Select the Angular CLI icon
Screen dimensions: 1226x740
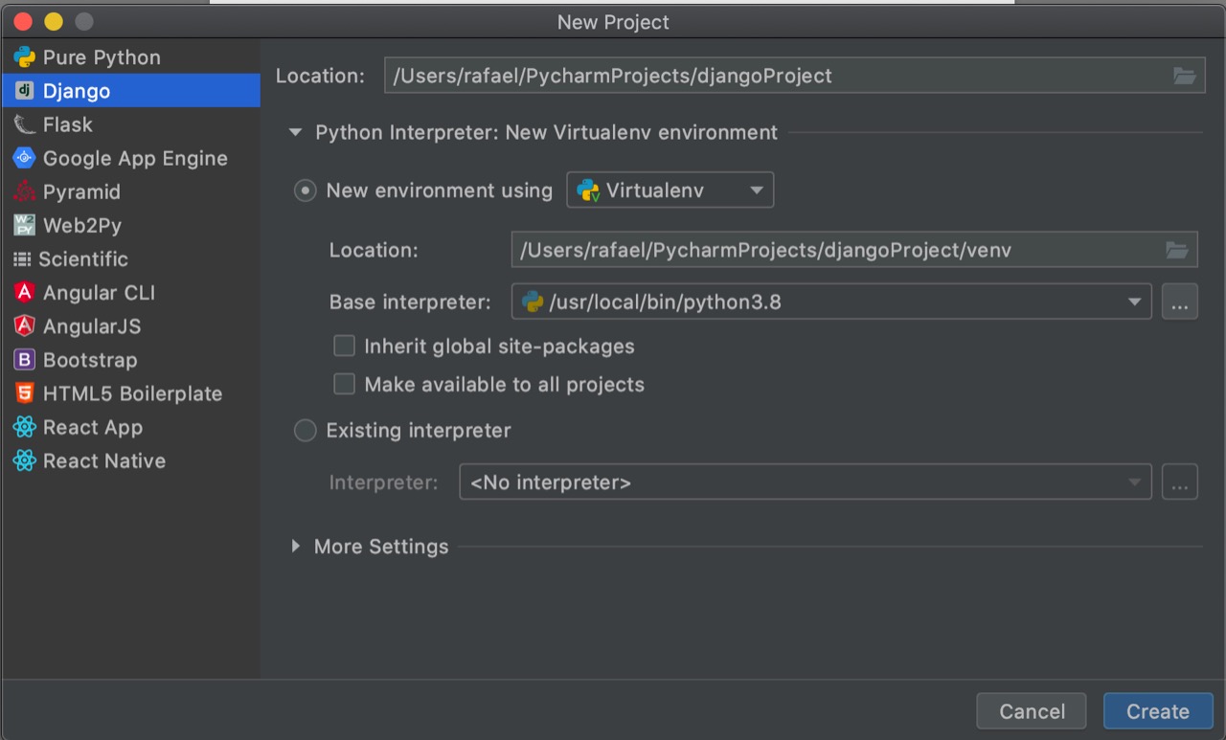tap(26, 292)
